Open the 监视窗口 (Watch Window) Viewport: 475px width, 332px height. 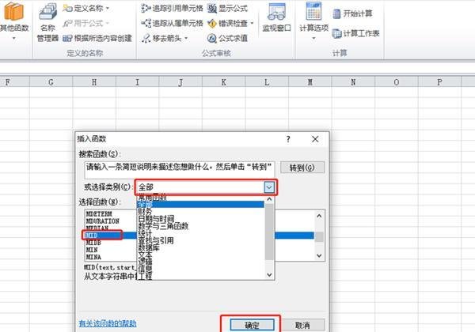tap(276, 17)
